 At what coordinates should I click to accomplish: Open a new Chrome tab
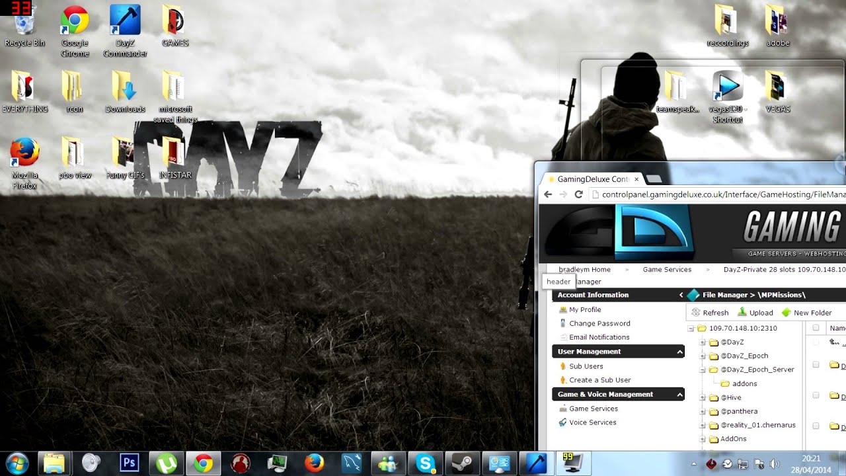tap(654, 179)
